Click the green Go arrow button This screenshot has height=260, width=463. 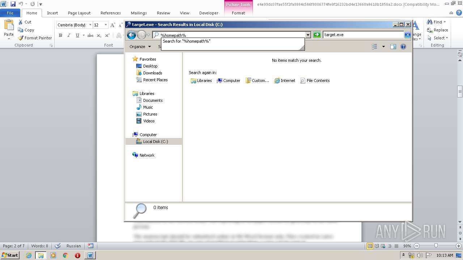click(317, 35)
